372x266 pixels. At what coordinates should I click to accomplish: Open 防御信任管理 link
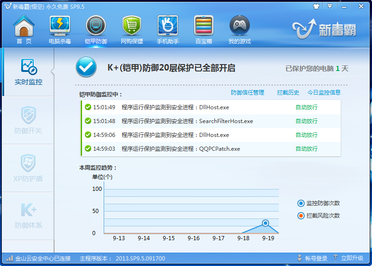click(248, 93)
